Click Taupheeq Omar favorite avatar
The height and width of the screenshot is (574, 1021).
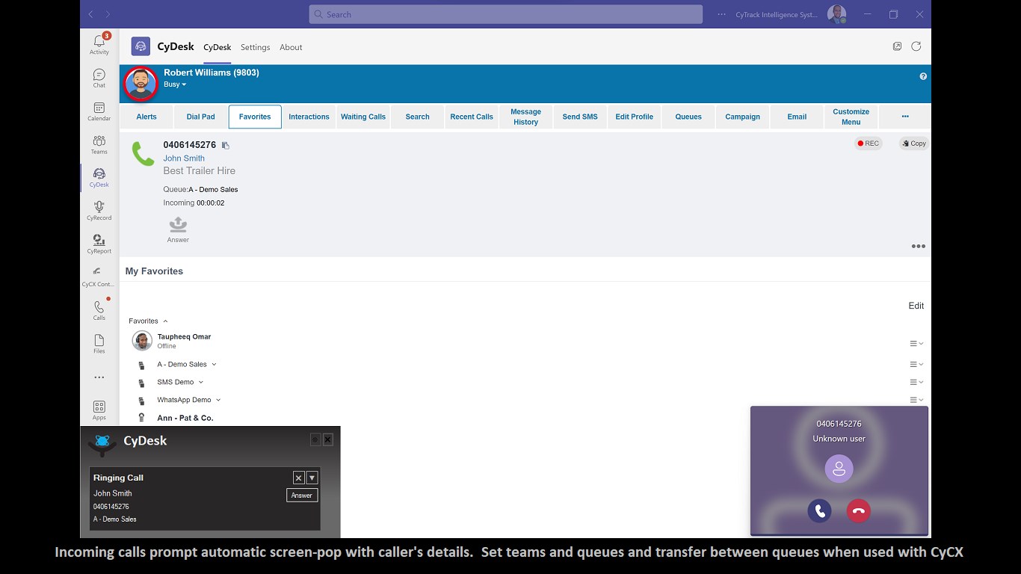coord(142,341)
